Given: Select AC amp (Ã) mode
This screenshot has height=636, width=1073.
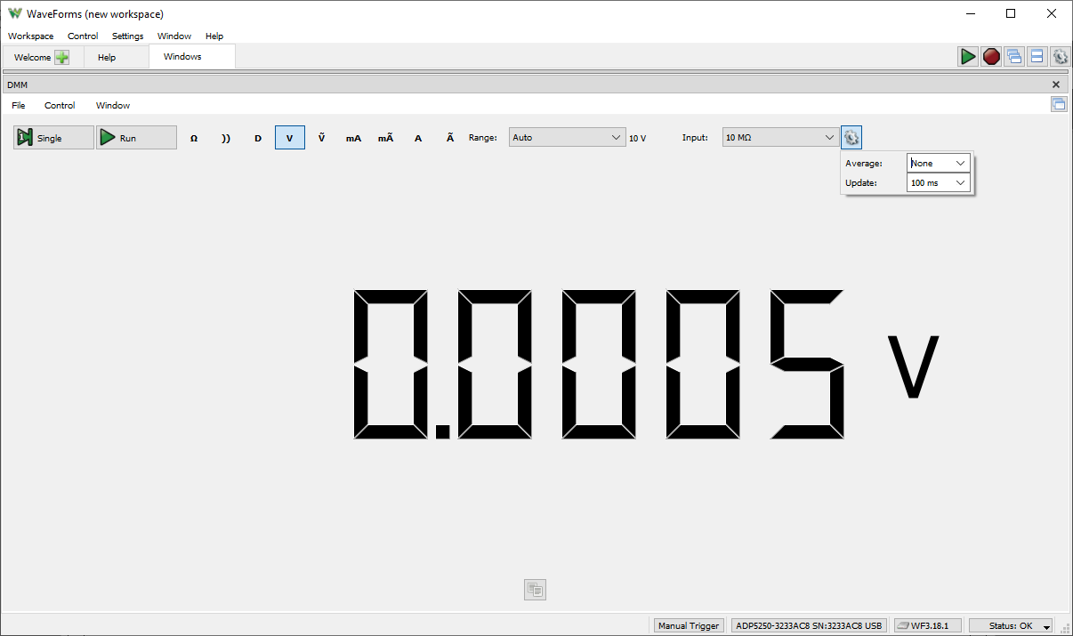Looking at the screenshot, I should click(x=450, y=138).
